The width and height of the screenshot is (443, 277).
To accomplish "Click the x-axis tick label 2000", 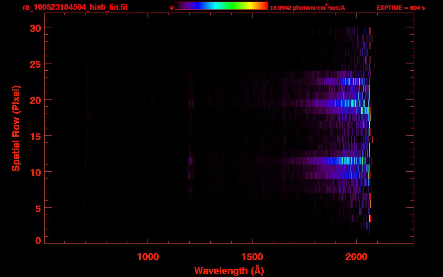I will point(356,257).
